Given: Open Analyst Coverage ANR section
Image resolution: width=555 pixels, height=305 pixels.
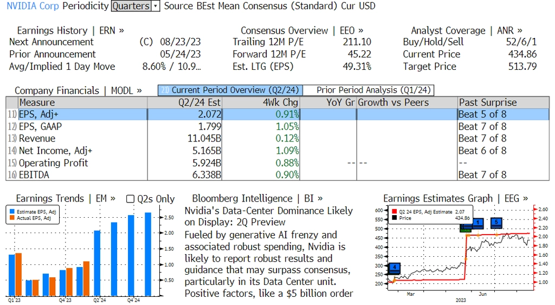Looking at the screenshot, I should tap(467, 30).
